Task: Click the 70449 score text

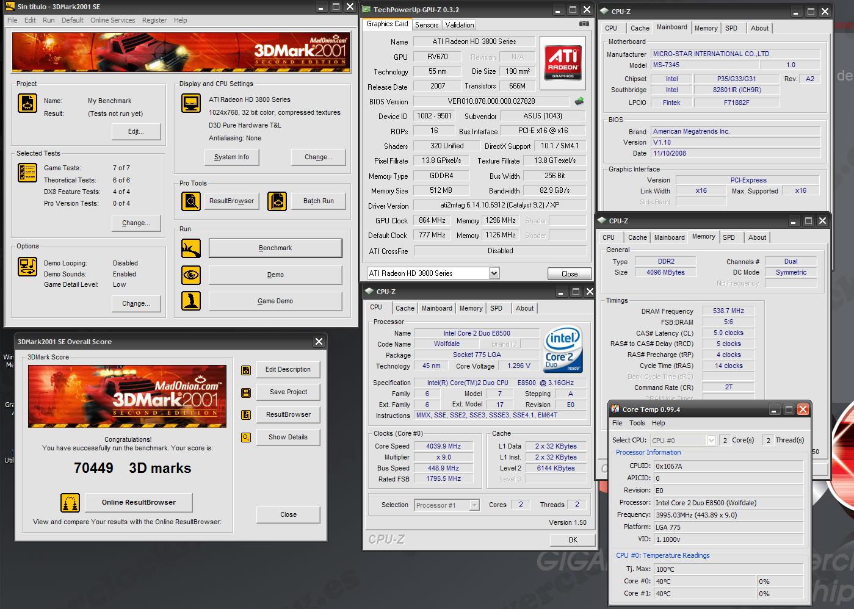Action: coord(93,469)
